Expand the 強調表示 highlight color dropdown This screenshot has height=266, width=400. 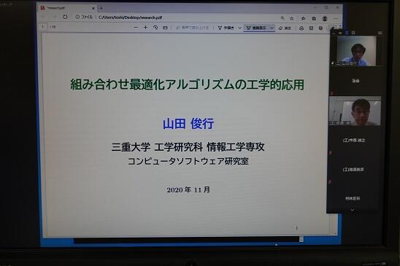point(272,28)
